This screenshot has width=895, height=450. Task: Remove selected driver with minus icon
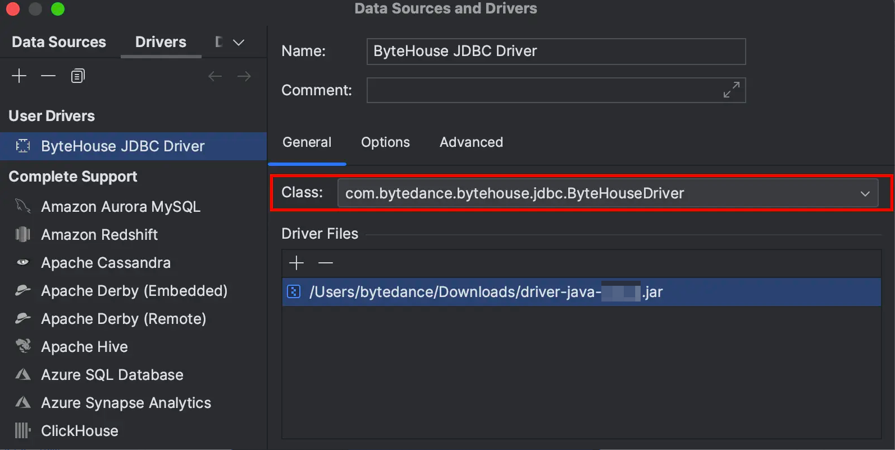tap(48, 76)
